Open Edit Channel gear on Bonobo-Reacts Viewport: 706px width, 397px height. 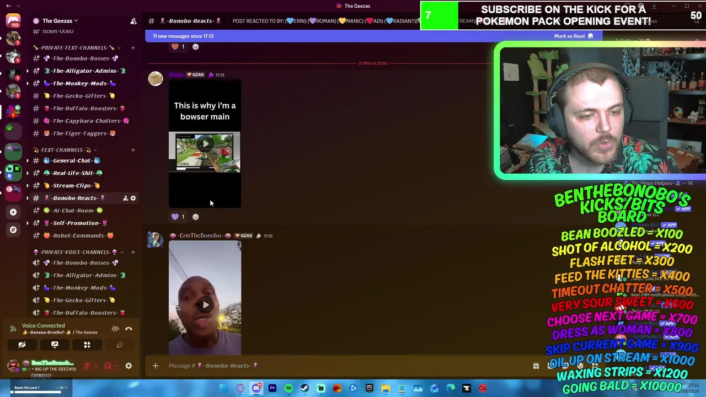133,198
